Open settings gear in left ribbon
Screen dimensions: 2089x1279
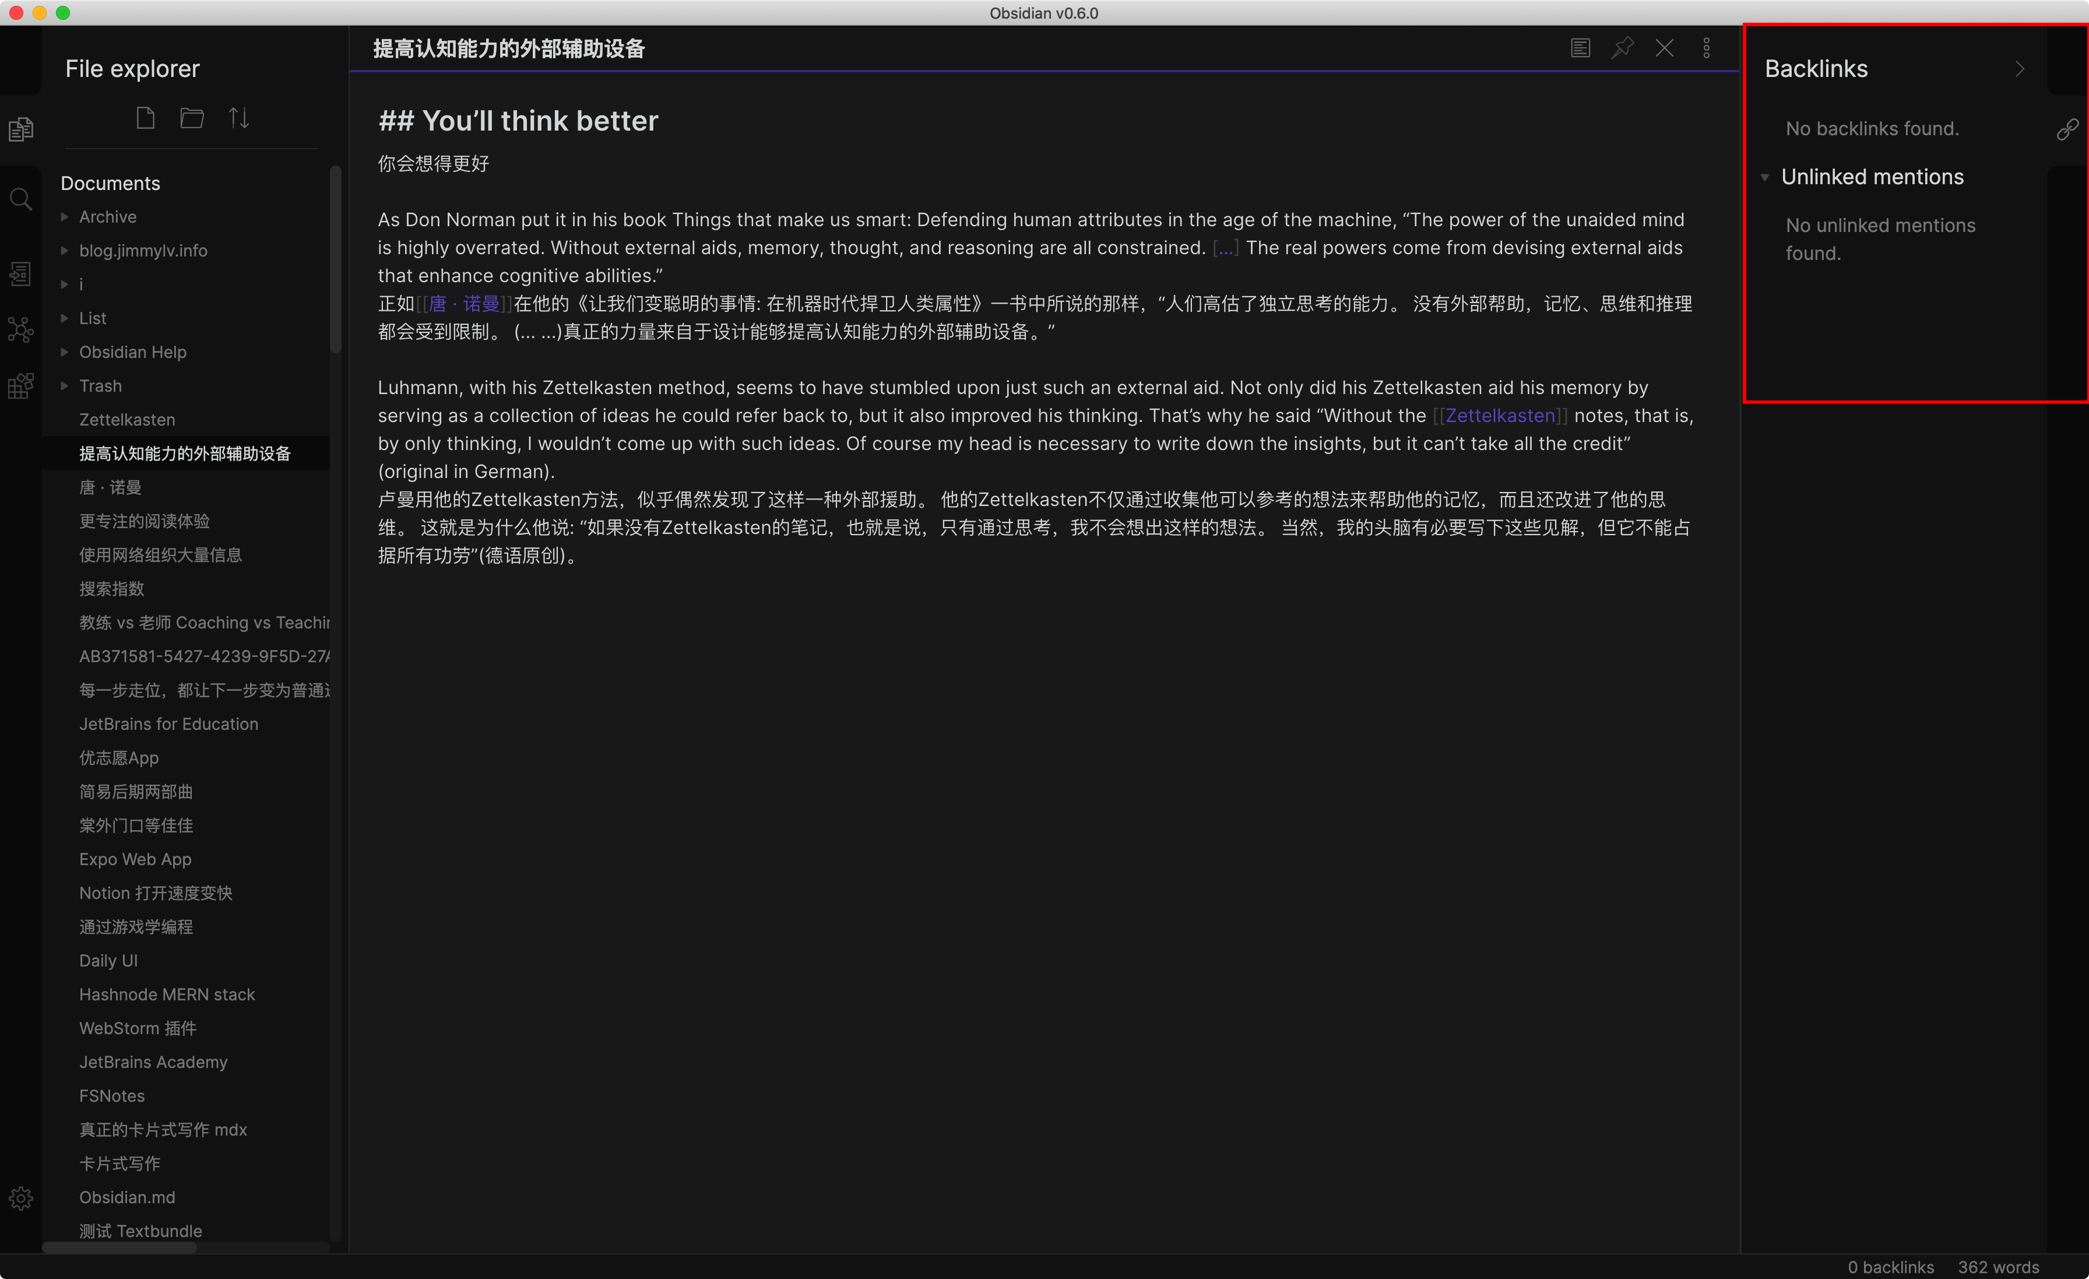pos(20,1197)
